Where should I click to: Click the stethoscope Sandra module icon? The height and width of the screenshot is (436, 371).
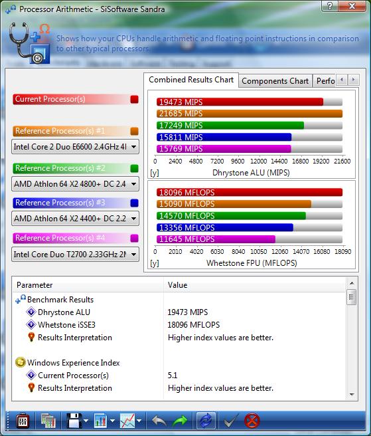(x=29, y=43)
